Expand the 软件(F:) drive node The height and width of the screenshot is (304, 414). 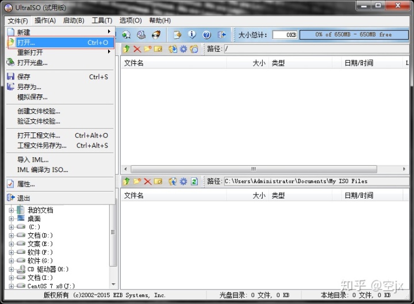click(x=11, y=252)
